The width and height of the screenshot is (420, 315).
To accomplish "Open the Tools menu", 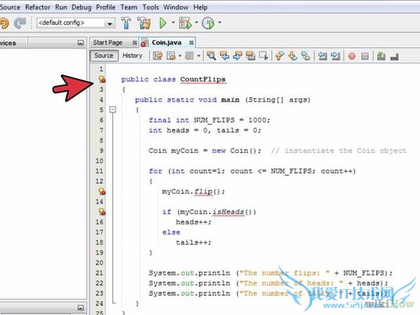I will point(150,7).
